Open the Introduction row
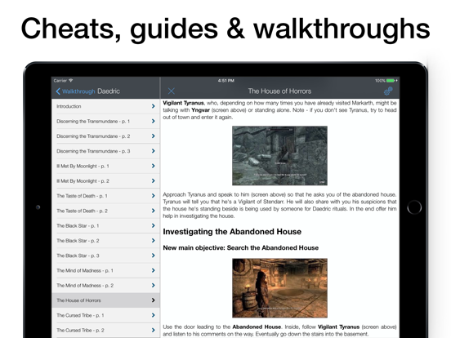Image resolution: width=451 pixels, height=338 pixels. tap(106, 106)
